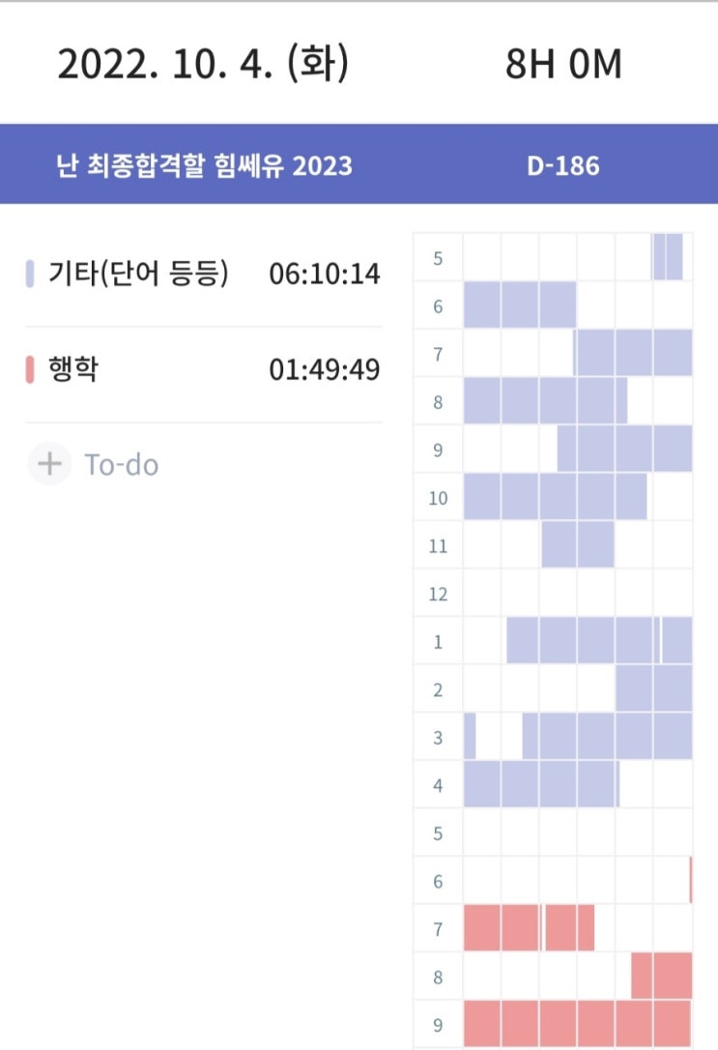Select the red block in the 7 o'clock row after 6
Screen dimensions: 718x1050
pos(529,928)
